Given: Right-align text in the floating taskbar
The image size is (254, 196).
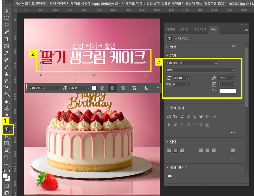Looking at the screenshot, I should [123, 88].
